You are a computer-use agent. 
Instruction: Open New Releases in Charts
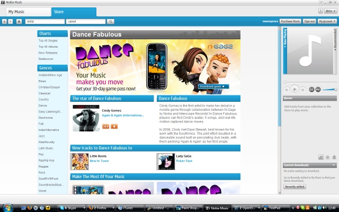pos(48,53)
